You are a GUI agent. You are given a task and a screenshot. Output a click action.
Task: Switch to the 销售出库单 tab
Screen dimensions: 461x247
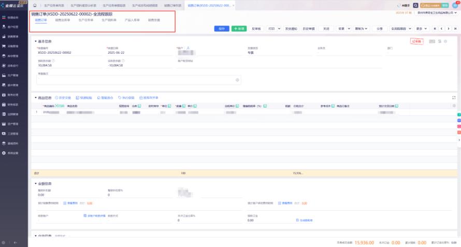tap(62, 20)
